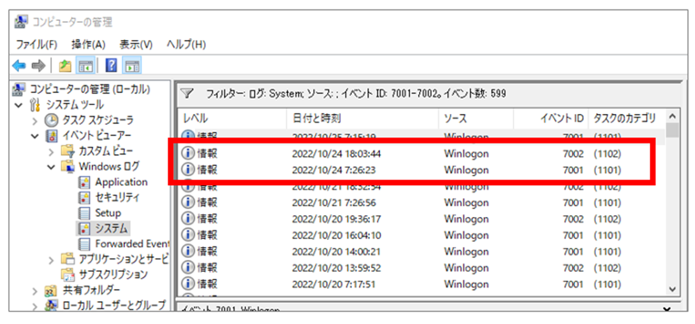The image size is (695, 324).
Task: Click the Windows ログ folder icon
Action: (x=68, y=166)
